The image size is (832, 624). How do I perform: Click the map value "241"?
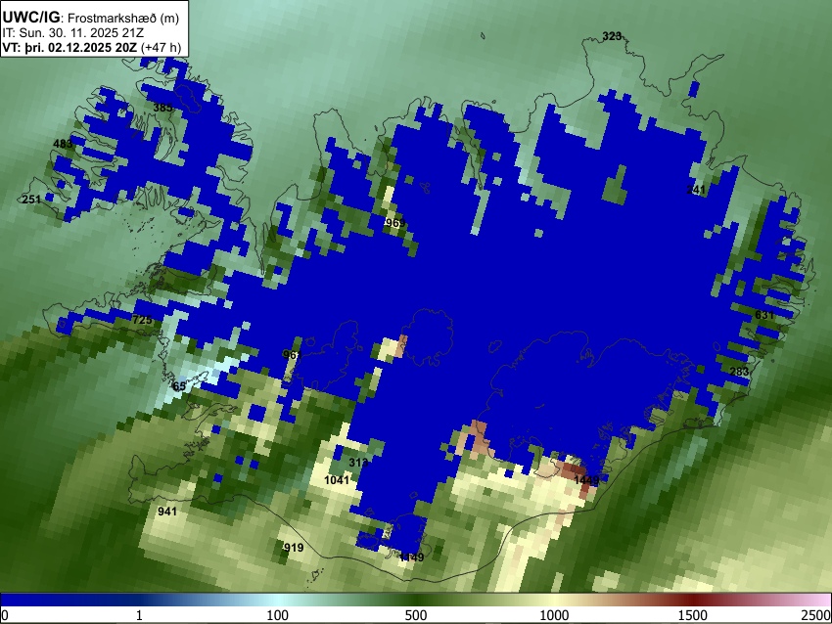tap(696, 190)
